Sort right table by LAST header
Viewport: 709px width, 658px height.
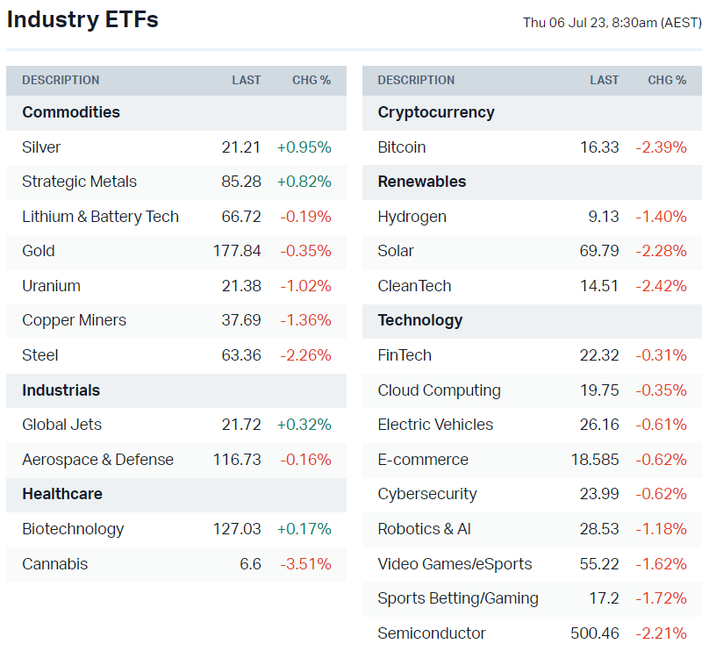click(x=604, y=80)
